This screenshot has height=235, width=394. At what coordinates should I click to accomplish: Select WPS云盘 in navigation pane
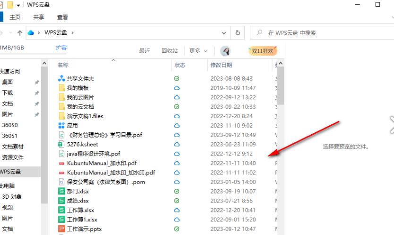tap(20, 171)
